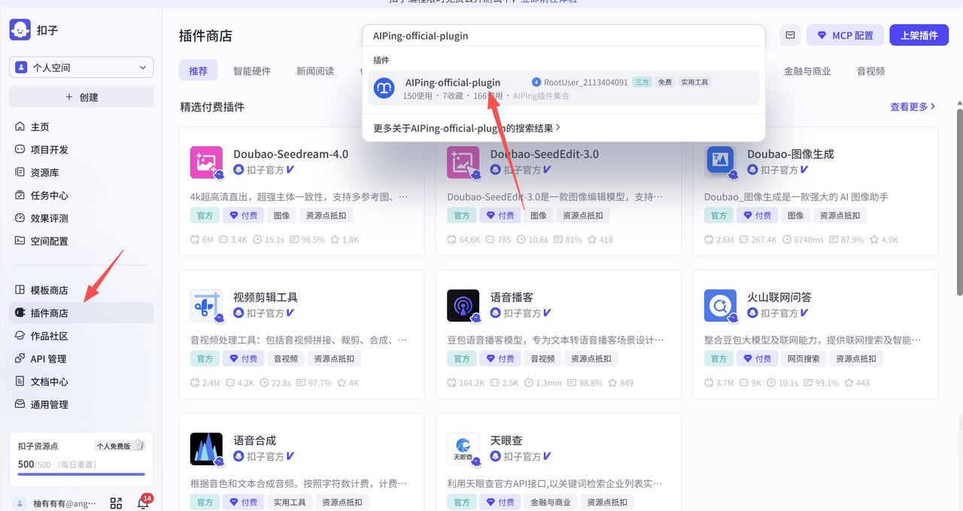Viewport: 963px width, 511px height.
Task: Select 插件商店 in sidebar
Action: point(81,313)
